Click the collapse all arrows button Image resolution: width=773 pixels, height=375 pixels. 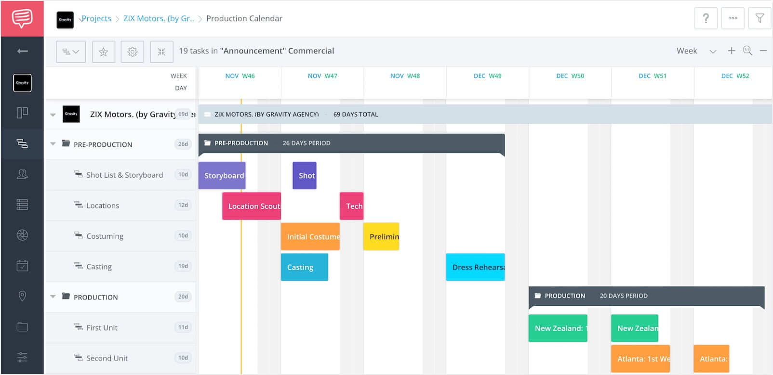[x=161, y=52]
